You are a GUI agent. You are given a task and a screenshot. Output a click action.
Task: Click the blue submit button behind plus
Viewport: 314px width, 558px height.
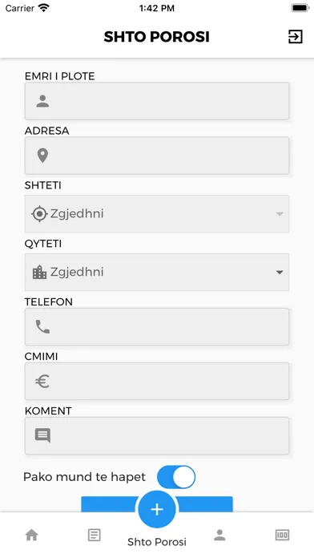[157, 504]
